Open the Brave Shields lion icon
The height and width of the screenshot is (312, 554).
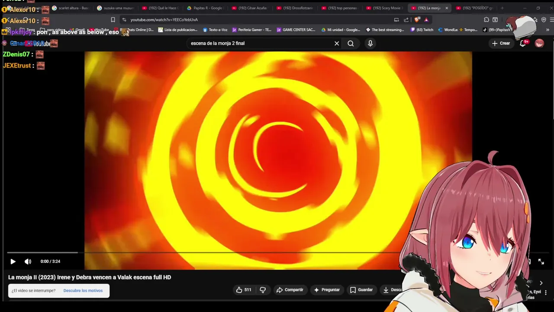417,19
